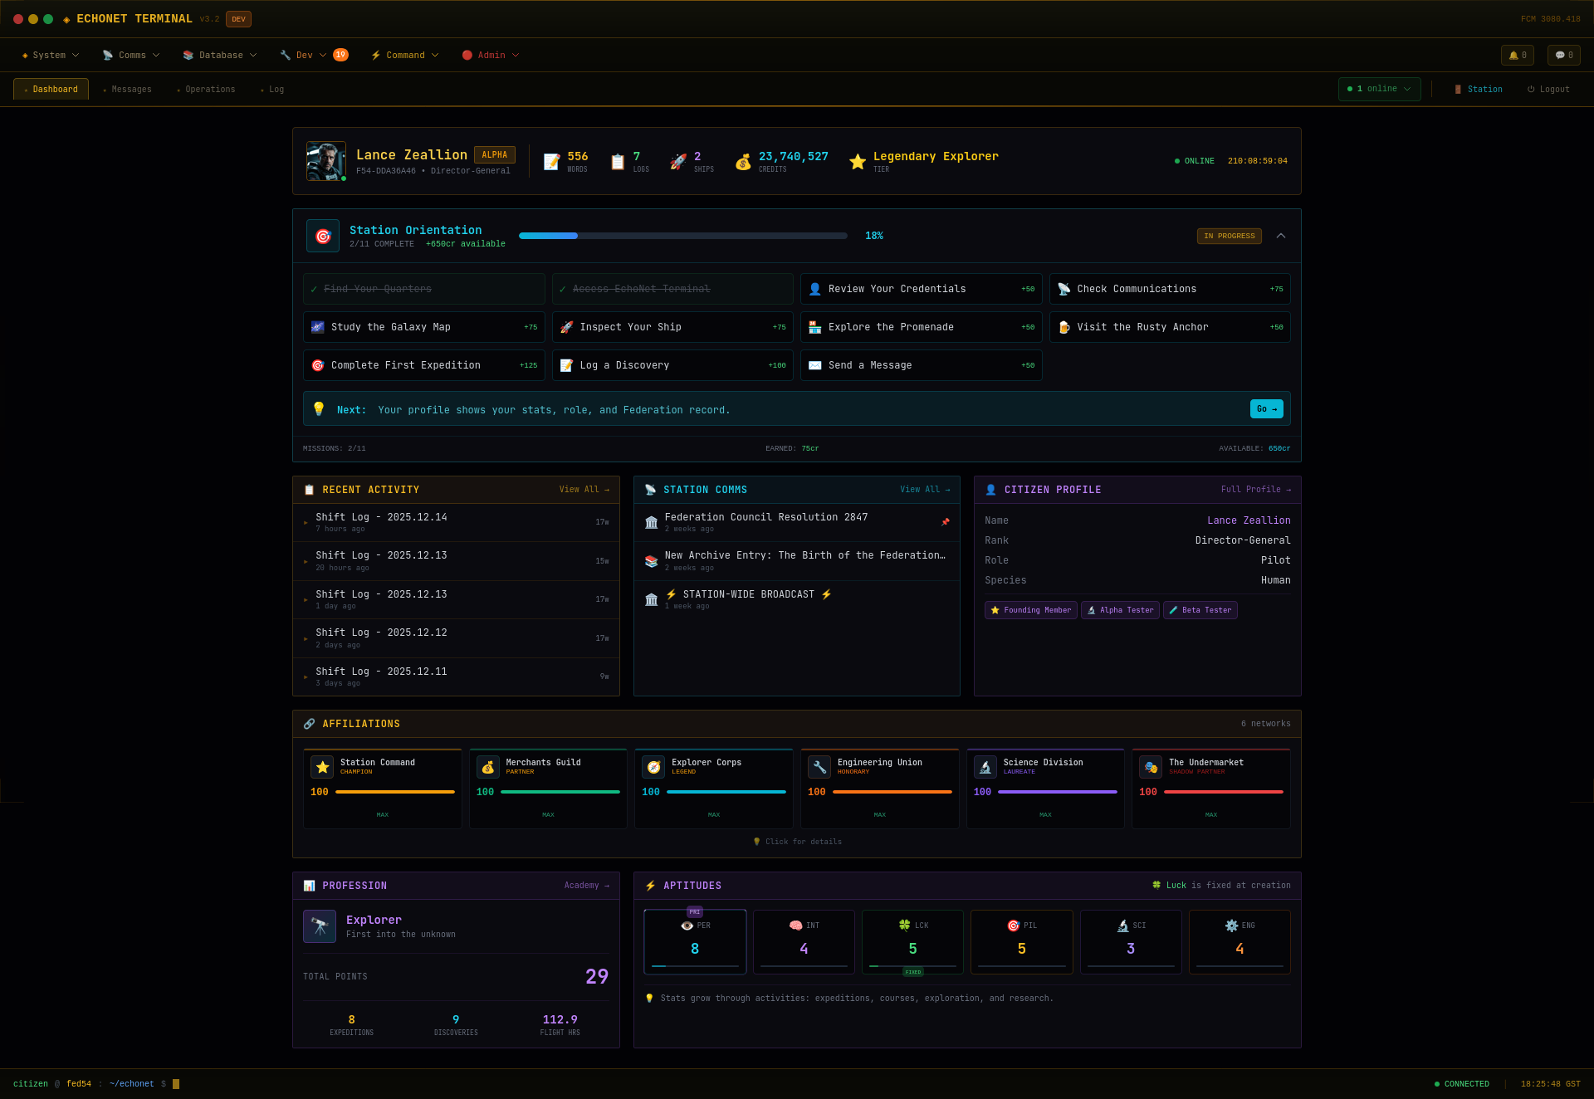Click Lance Zeallion's avatar thumbnail
1594x1099 pixels.
coord(325,161)
